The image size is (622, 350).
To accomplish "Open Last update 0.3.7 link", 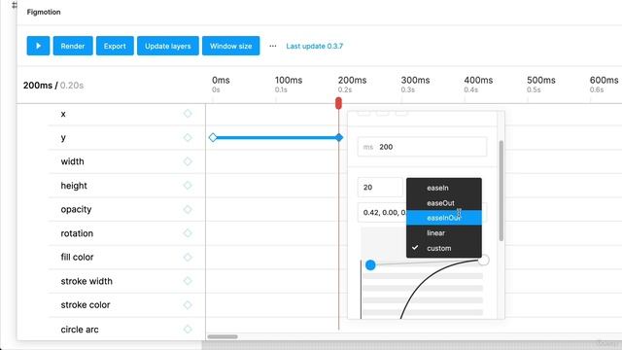I will 315,46.
